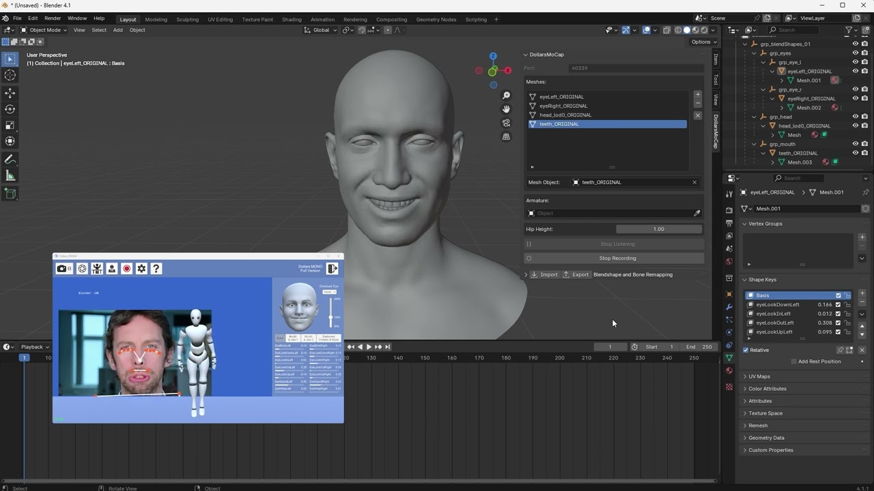Click the aperture icon in Dollars MONO toolbar

click(x=82, y=269)
